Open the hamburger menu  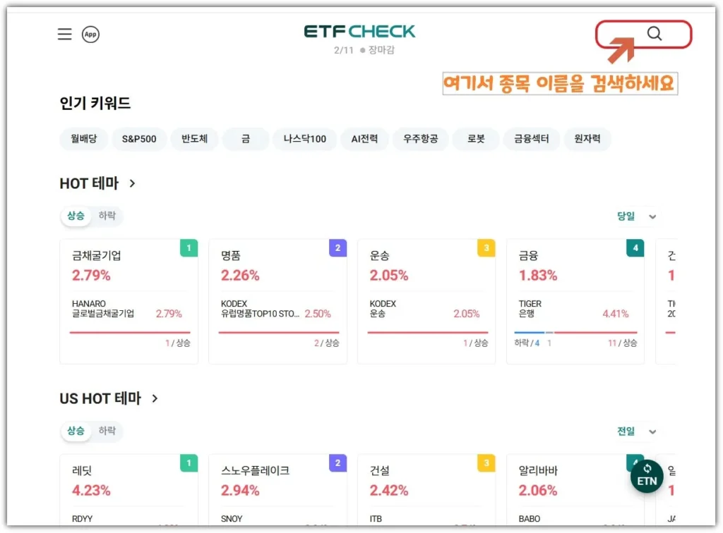(64, 34)
